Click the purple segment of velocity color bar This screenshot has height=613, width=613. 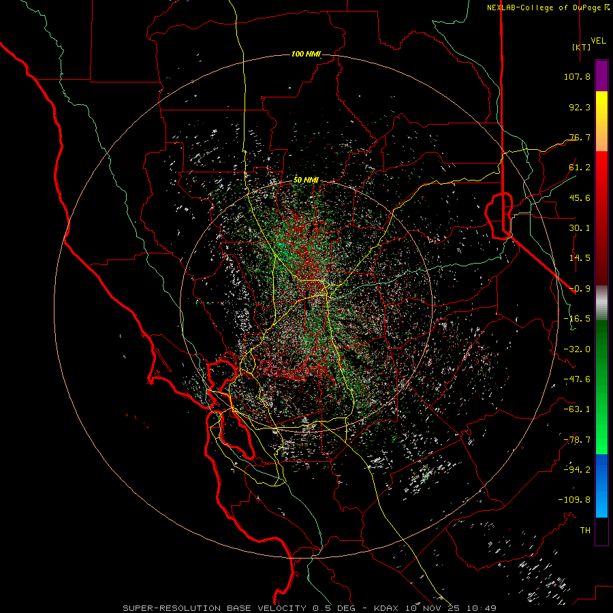[601, 76]
